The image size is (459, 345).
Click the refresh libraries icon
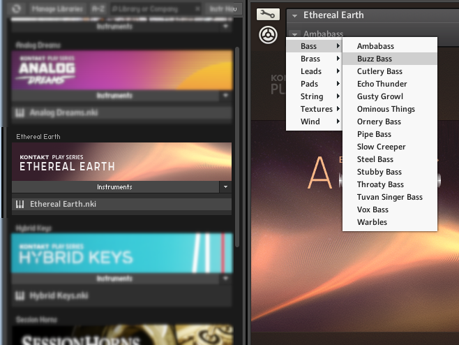coord(16,9)
